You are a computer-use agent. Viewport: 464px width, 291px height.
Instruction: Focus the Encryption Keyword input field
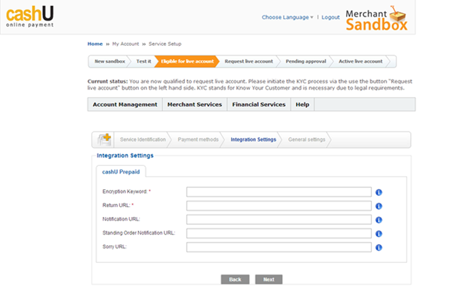(279, 192)
